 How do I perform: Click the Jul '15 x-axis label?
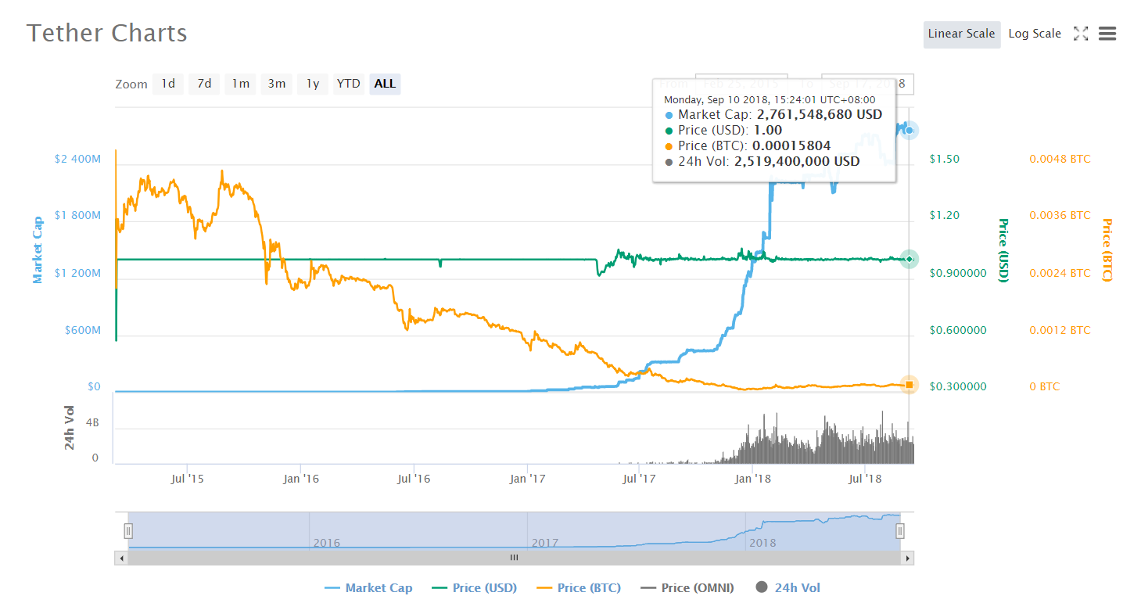click(x=187, y=478)
